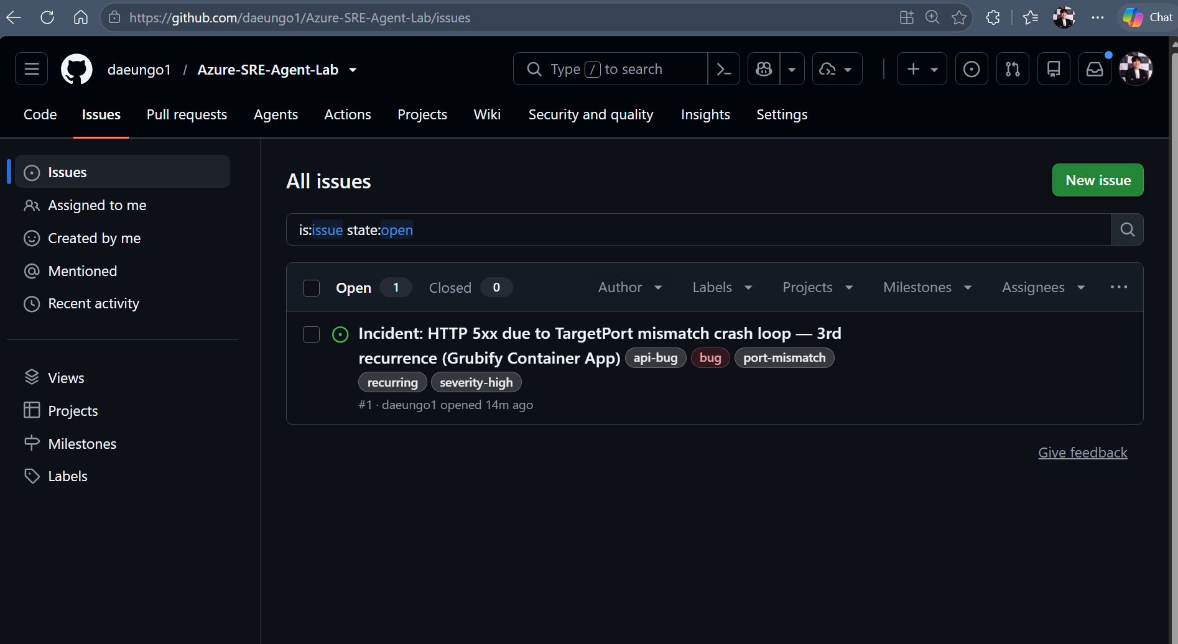Filter by the red bug label
1178x644 pixels.
710,357
